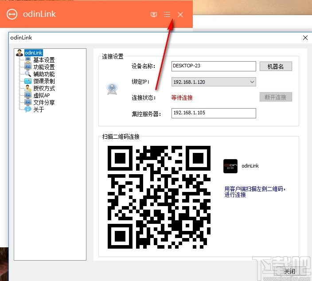Click the 等待连接 status text
The height and width of the screenshot is (281, 312).
tap(182, 98)
